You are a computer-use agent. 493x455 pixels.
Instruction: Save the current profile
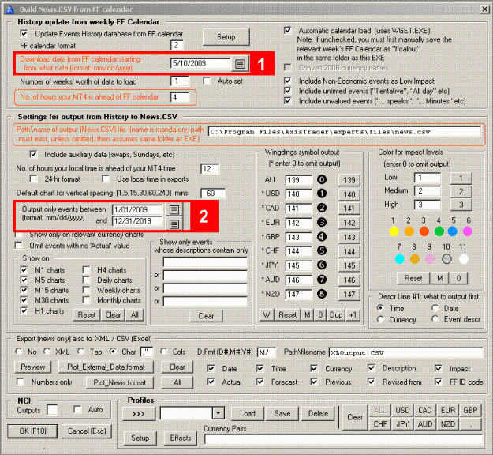[x=282, y=413]
